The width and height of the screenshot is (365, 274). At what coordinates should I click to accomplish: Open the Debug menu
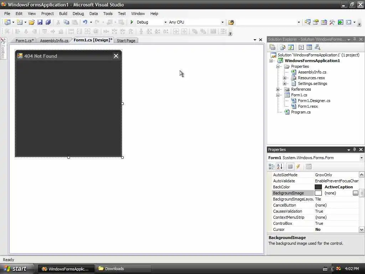(78, 14)
